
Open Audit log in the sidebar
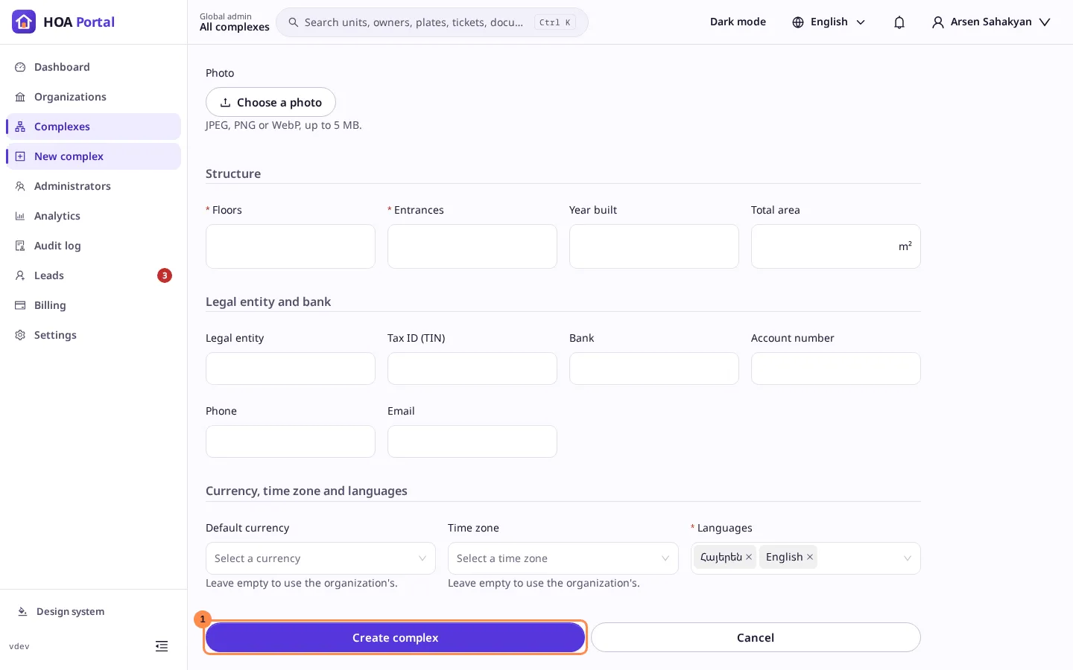point(94,246)
